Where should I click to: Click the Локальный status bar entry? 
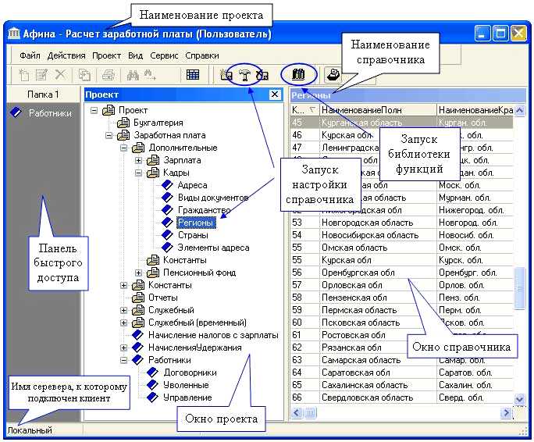30,430
